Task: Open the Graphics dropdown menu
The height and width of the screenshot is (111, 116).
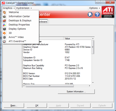Action: [9, 8]
